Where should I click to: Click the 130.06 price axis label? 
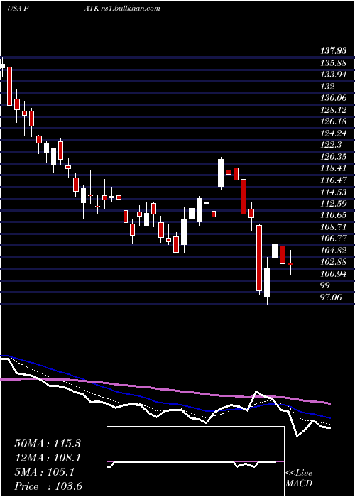(x=334, y=98)
